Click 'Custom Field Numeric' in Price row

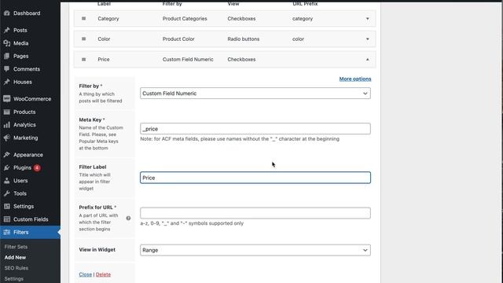pos(188,60)
